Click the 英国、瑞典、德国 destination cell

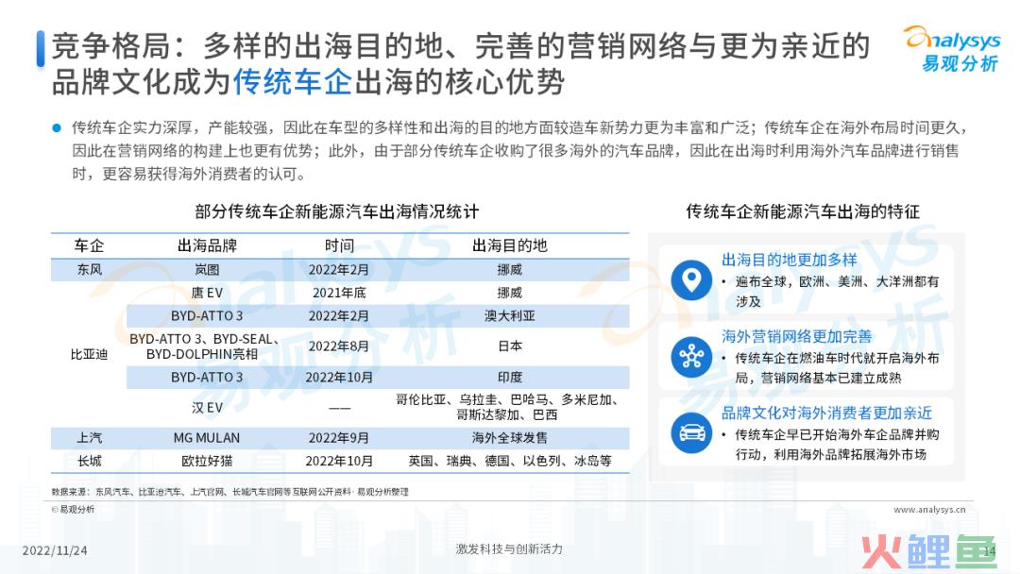tap(509, 461)
